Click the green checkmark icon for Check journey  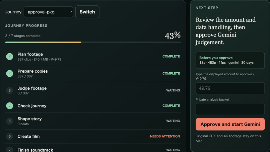click(x=10, y=106)
